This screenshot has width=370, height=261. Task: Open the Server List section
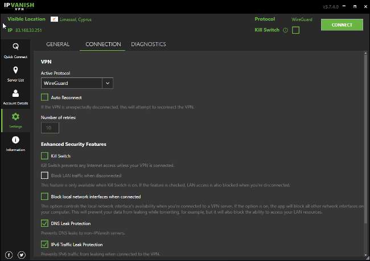(x=15, y=74)
